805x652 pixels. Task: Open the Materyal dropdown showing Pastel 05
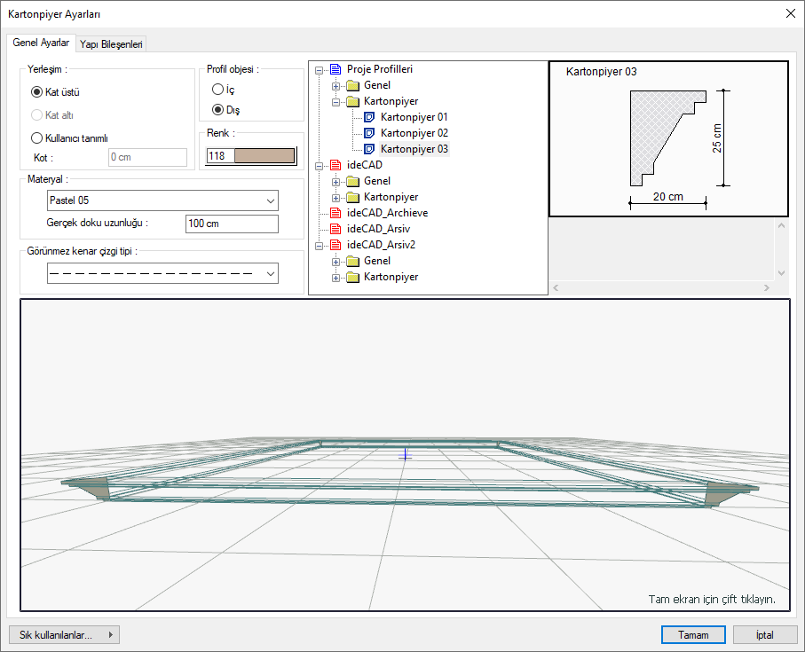click(x=162, y=200)
